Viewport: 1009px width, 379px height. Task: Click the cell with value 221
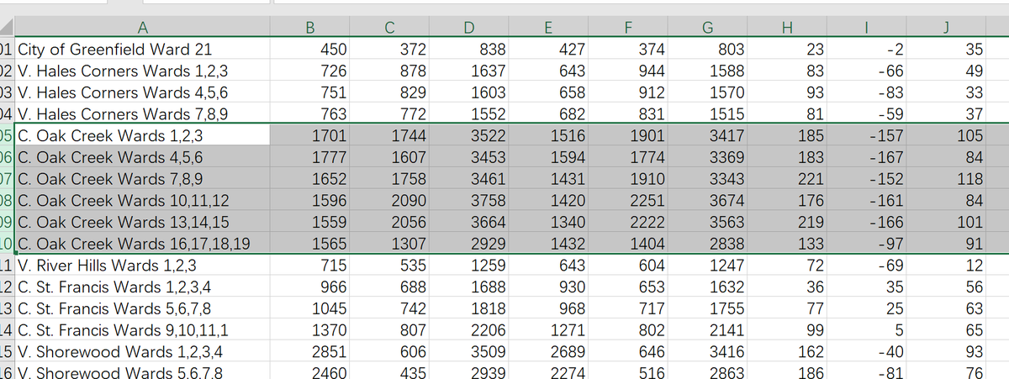787,178
